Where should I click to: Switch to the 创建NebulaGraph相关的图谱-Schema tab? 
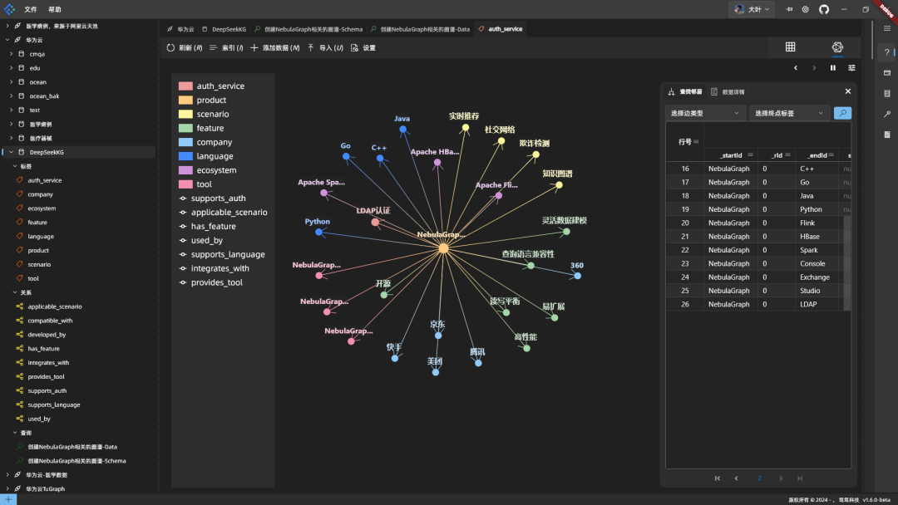pos(308,28)
